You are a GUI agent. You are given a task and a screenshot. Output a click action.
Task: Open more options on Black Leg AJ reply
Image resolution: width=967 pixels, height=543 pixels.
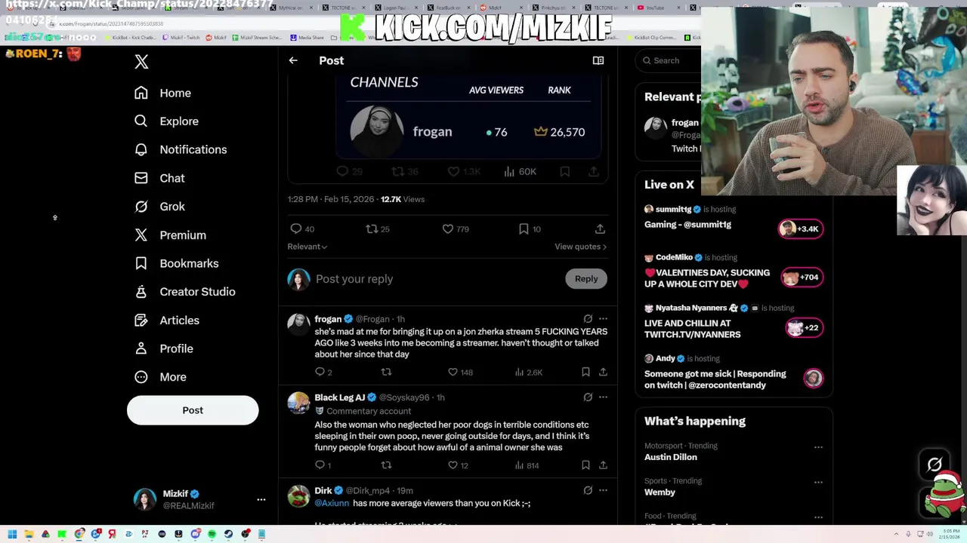click(x=603, y=397)
